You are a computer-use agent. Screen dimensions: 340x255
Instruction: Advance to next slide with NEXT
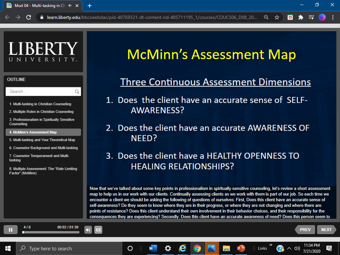326,229
